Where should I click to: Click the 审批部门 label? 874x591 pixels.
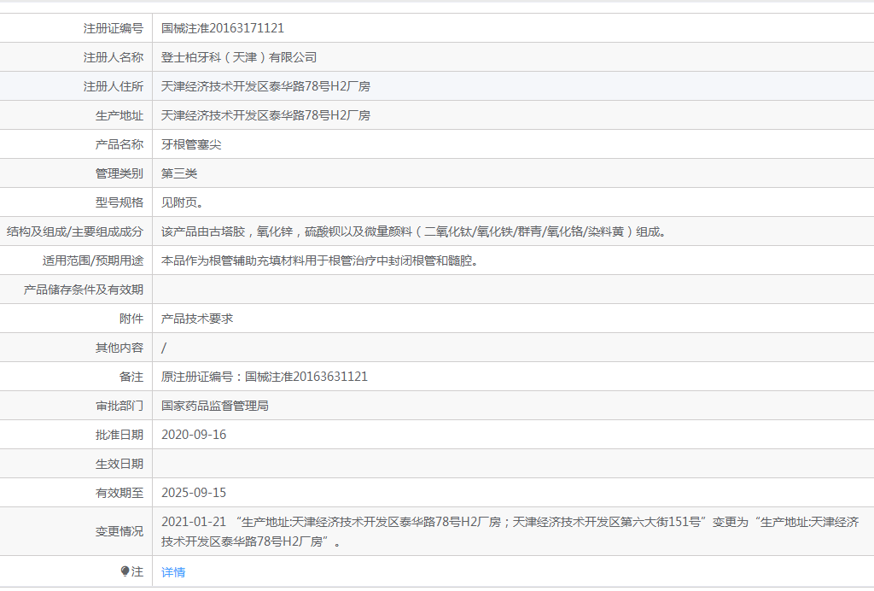tap(119, 406)
